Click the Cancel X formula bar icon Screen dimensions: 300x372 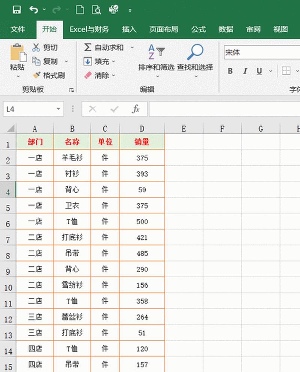click(x=92, y=109)
